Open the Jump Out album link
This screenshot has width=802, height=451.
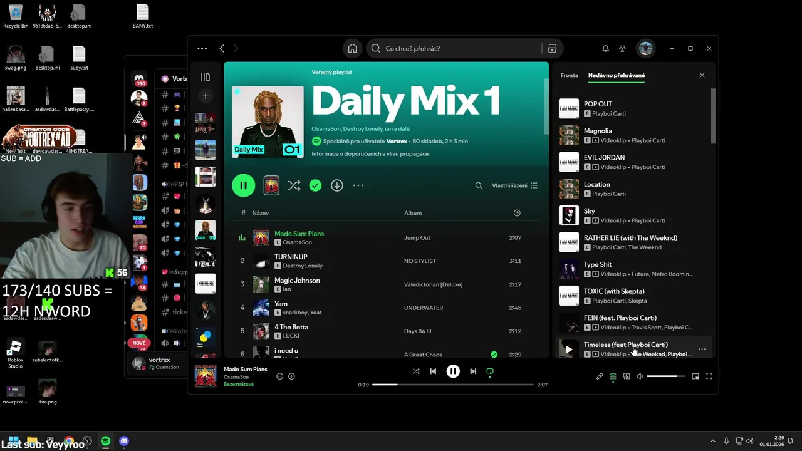coord(417,237)
